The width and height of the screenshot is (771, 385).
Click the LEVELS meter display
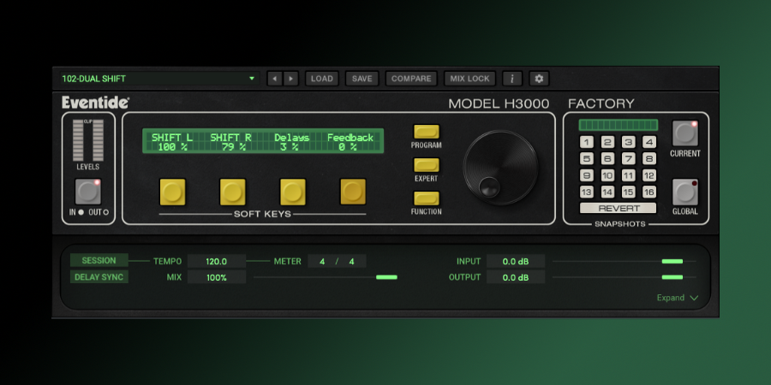point(88,140)
